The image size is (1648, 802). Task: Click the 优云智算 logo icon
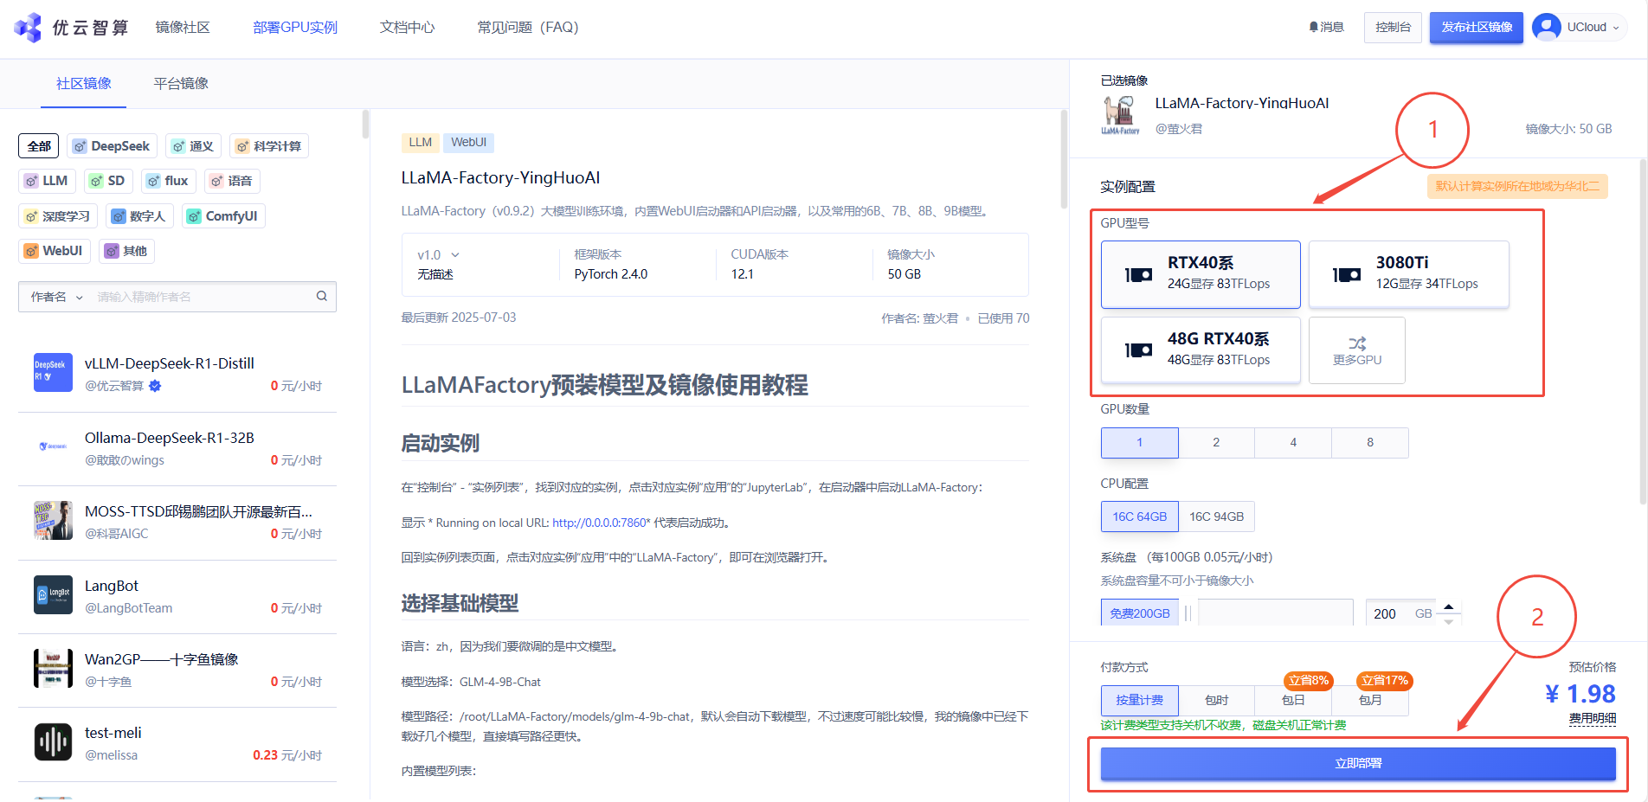coord(28,28)
